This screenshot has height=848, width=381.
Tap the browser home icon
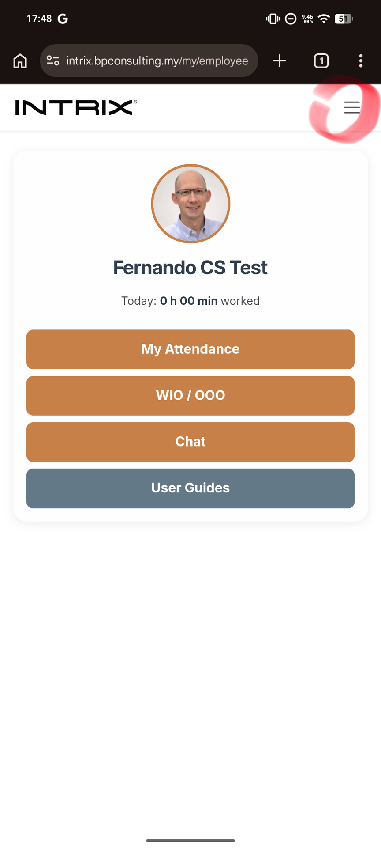20,61
